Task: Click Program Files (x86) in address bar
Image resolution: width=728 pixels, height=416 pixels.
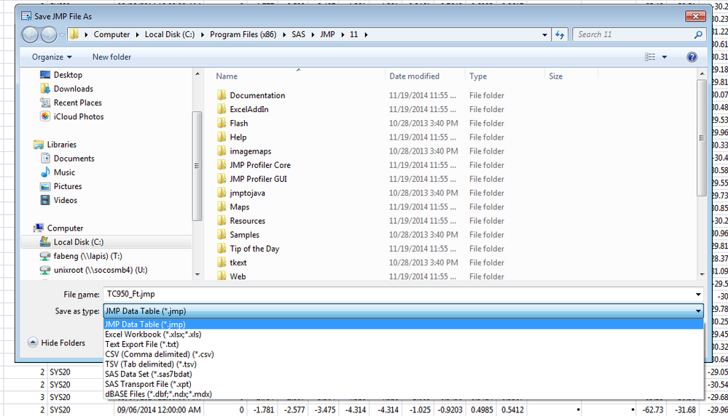Action: click(x=243, y=35)
